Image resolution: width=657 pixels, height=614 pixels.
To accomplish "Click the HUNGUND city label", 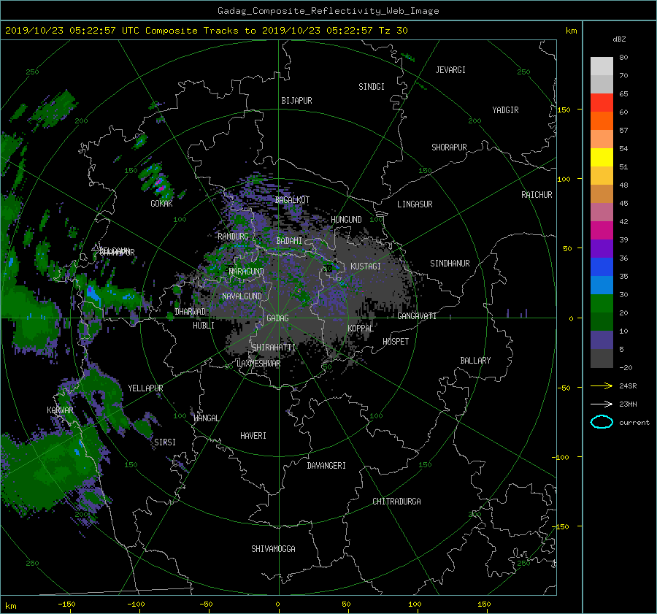I will [x=346, y=220].
